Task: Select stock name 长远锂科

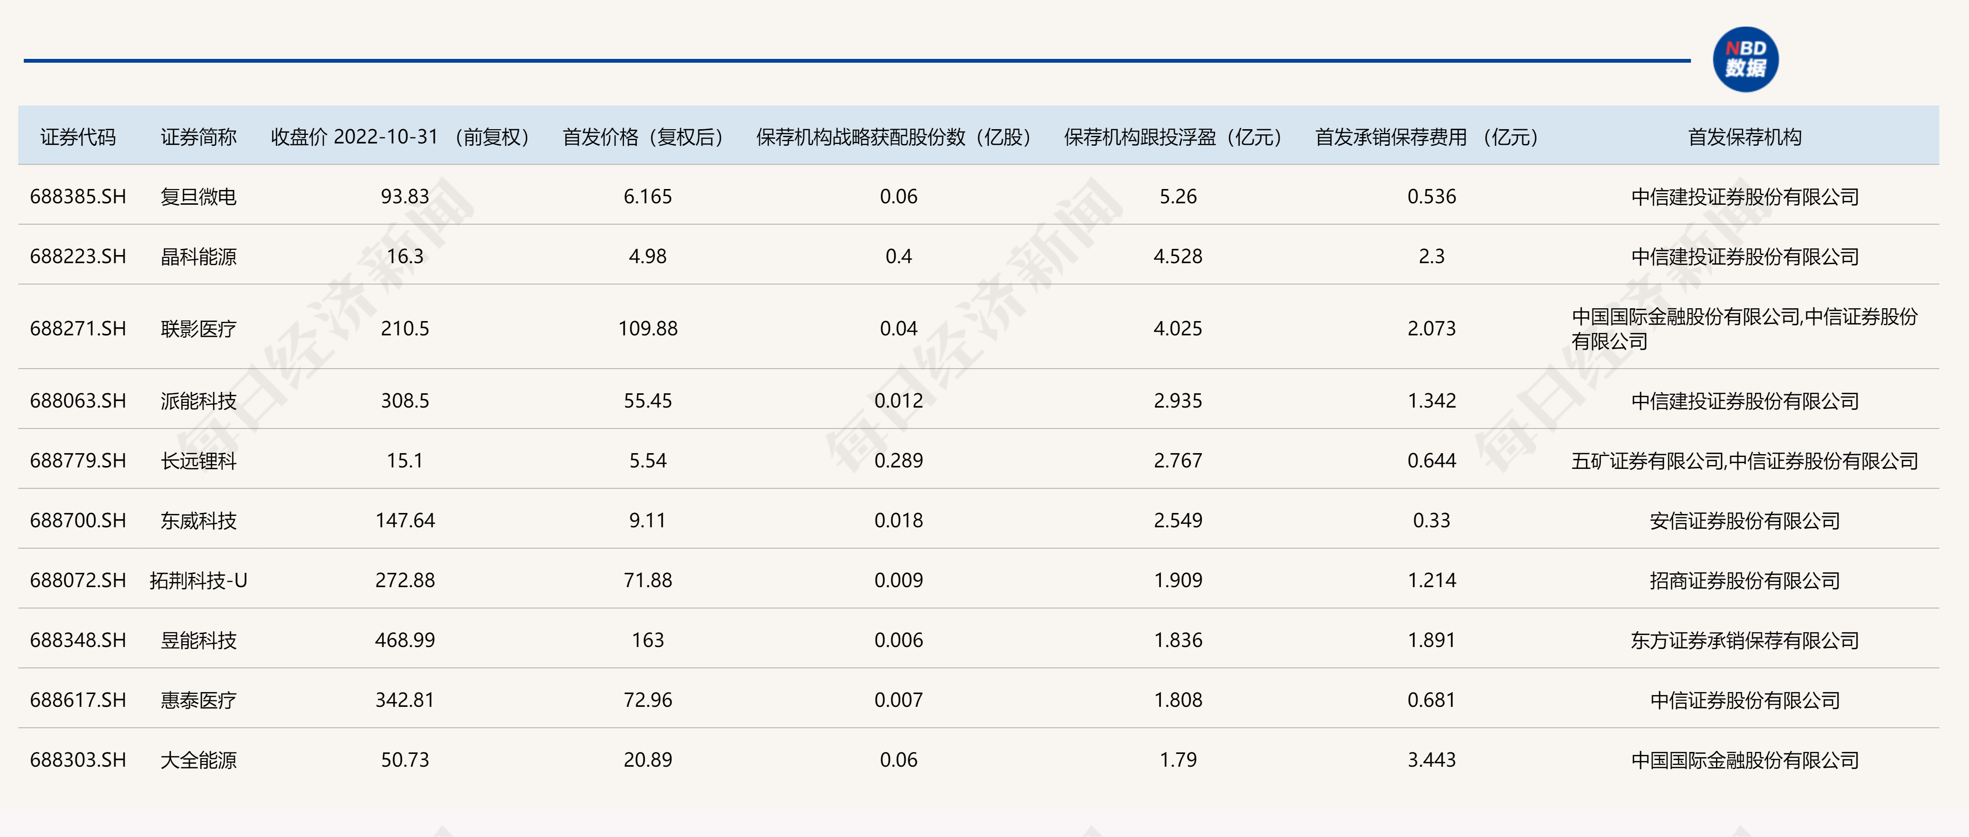Action: (x=199, y=460)
